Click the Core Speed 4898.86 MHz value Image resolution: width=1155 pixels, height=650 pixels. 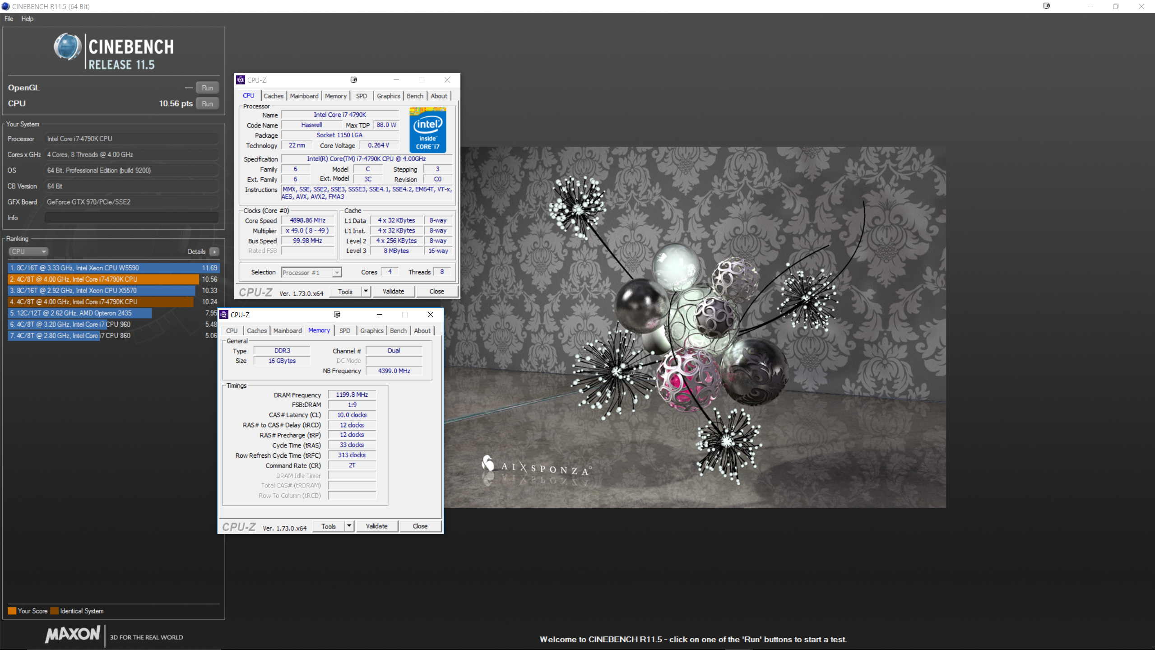(x=307, y=220)
